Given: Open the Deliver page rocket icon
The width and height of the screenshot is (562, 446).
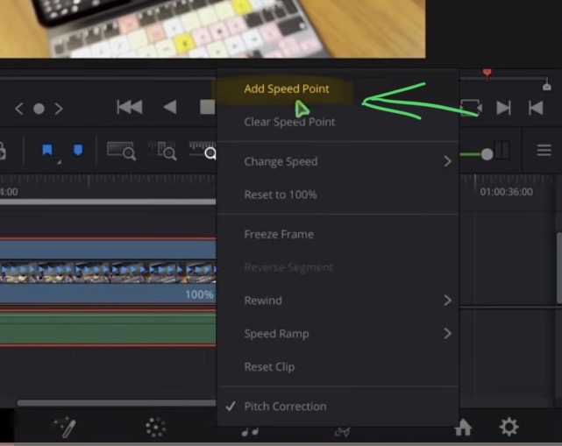Looking at the screenshot, I should pyautogui.click(x=342, y=432).
